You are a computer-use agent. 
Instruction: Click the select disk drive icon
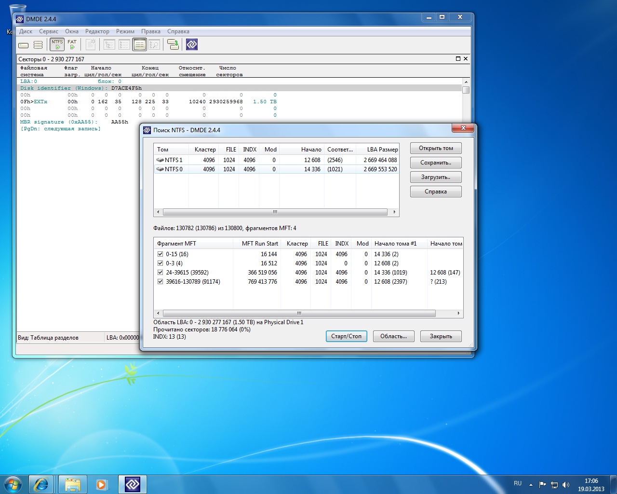24,45
